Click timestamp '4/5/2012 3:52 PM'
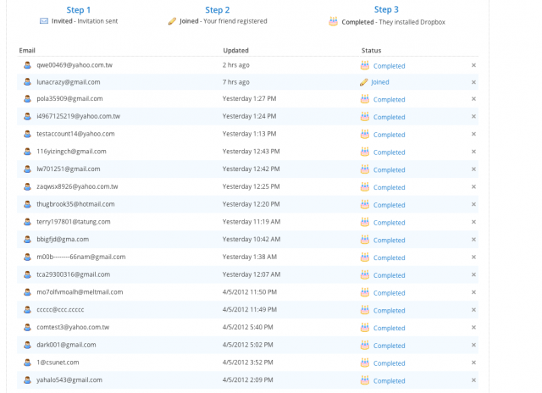 [248, 363]
